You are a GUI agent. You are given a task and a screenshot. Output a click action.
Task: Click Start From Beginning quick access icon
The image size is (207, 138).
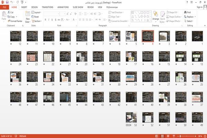22,2
